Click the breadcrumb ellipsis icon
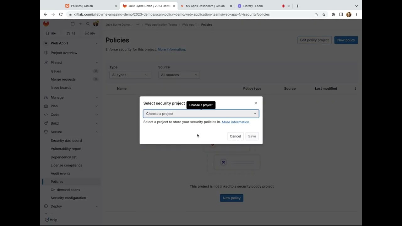Screen dimensions: 402x226 click(137, 24)
